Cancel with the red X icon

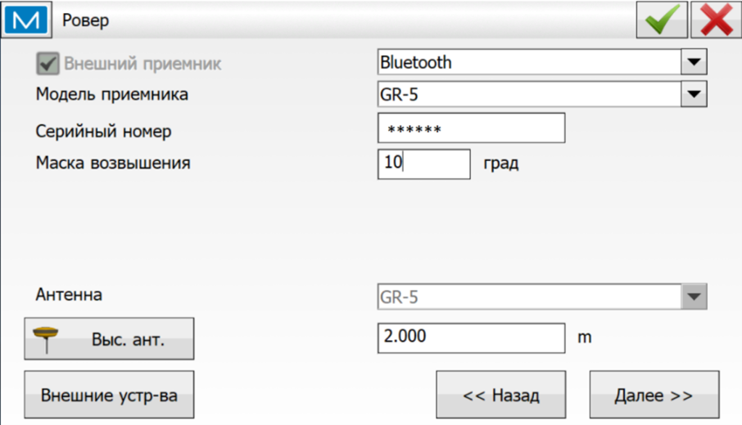[716, 20]
